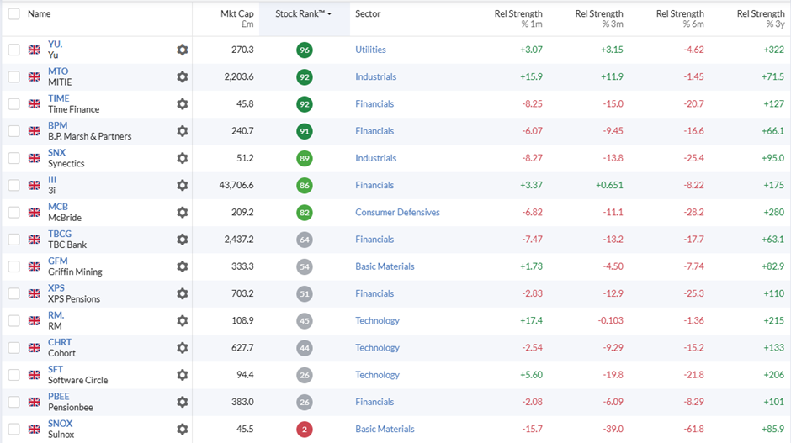Open the XPS ticker link
The image size is (791, 443).
pos(56,288)
